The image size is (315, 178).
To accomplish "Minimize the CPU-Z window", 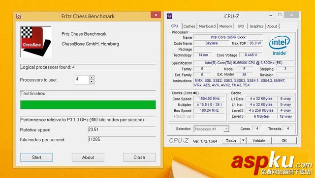I will tap(271, 15).
